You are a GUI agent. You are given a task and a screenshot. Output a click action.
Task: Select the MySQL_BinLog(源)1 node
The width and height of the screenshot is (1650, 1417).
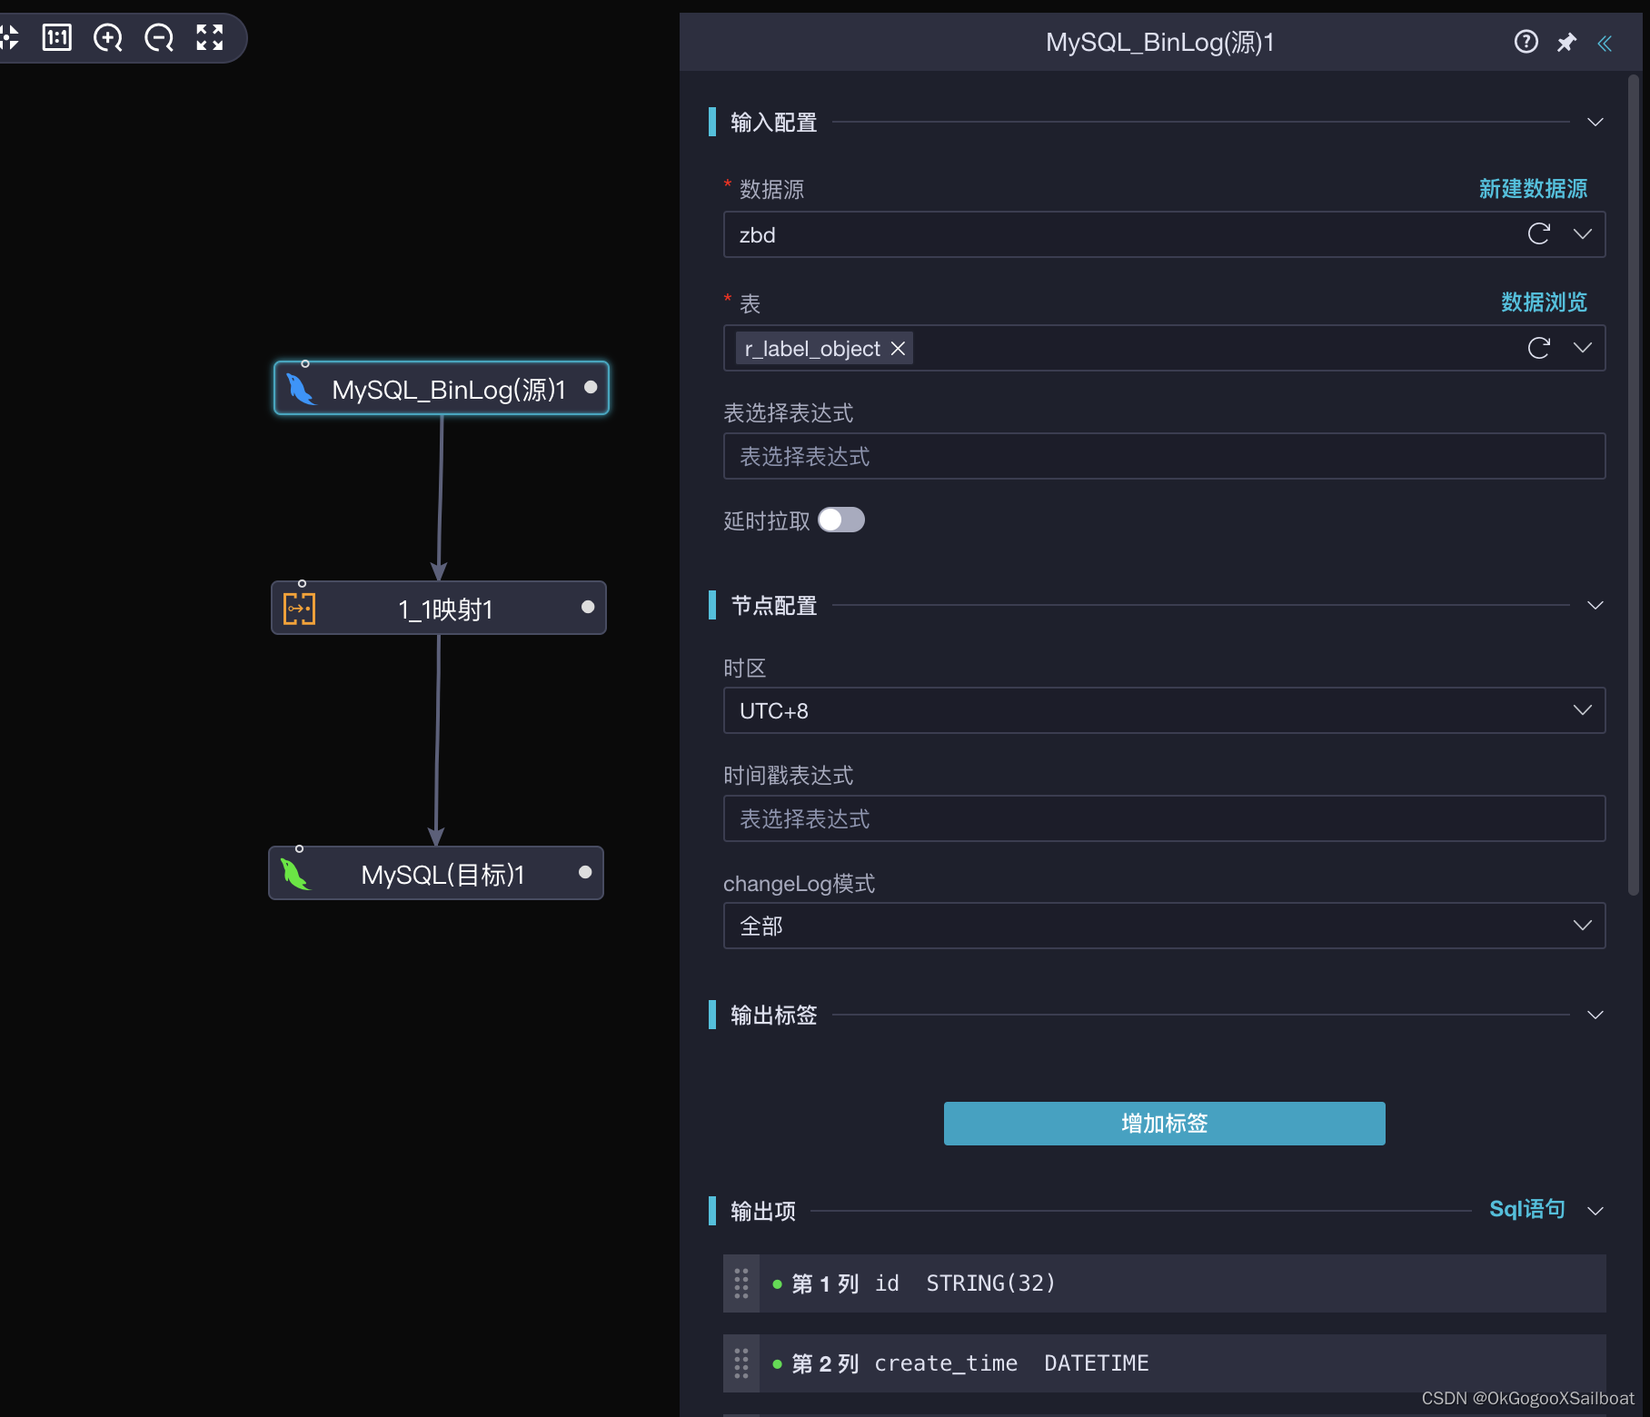point(442,388)
